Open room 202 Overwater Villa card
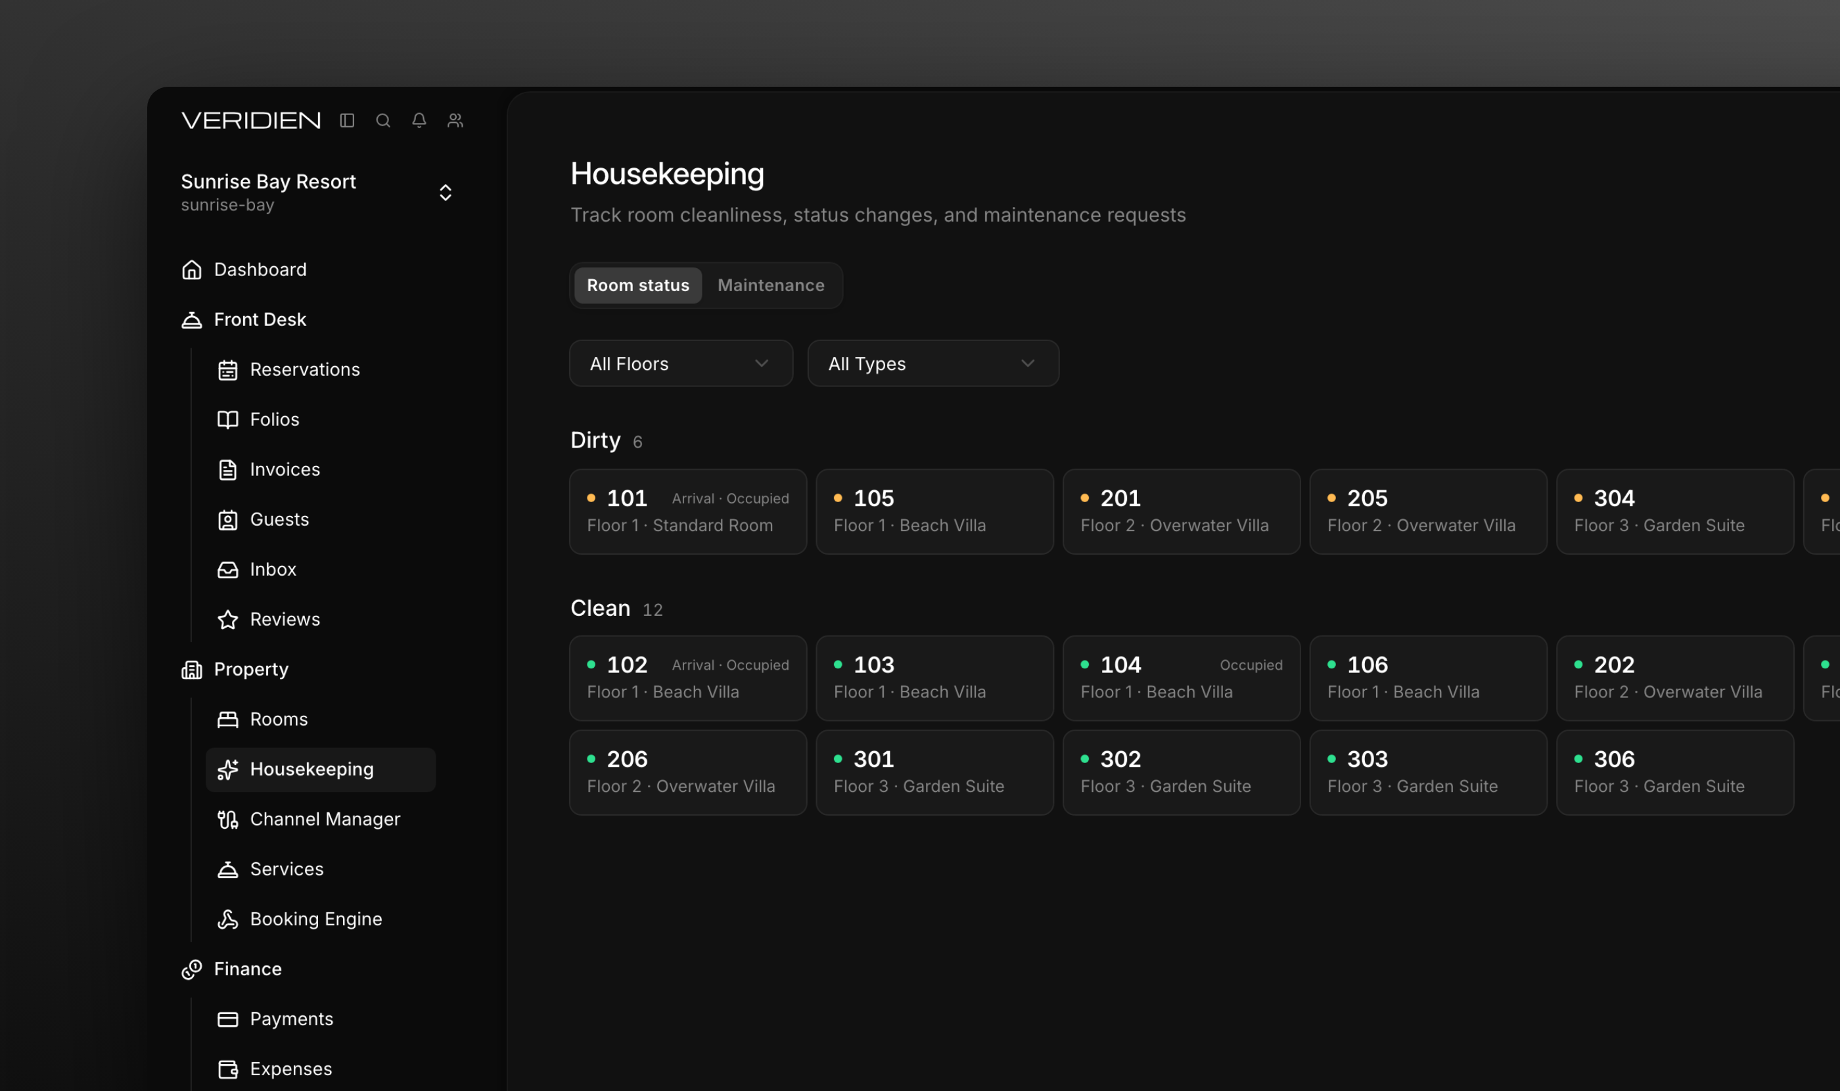 1675,678
